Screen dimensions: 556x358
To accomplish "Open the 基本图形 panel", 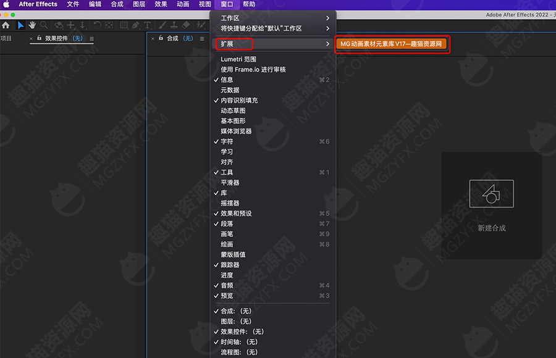I will tap(272, 121).
